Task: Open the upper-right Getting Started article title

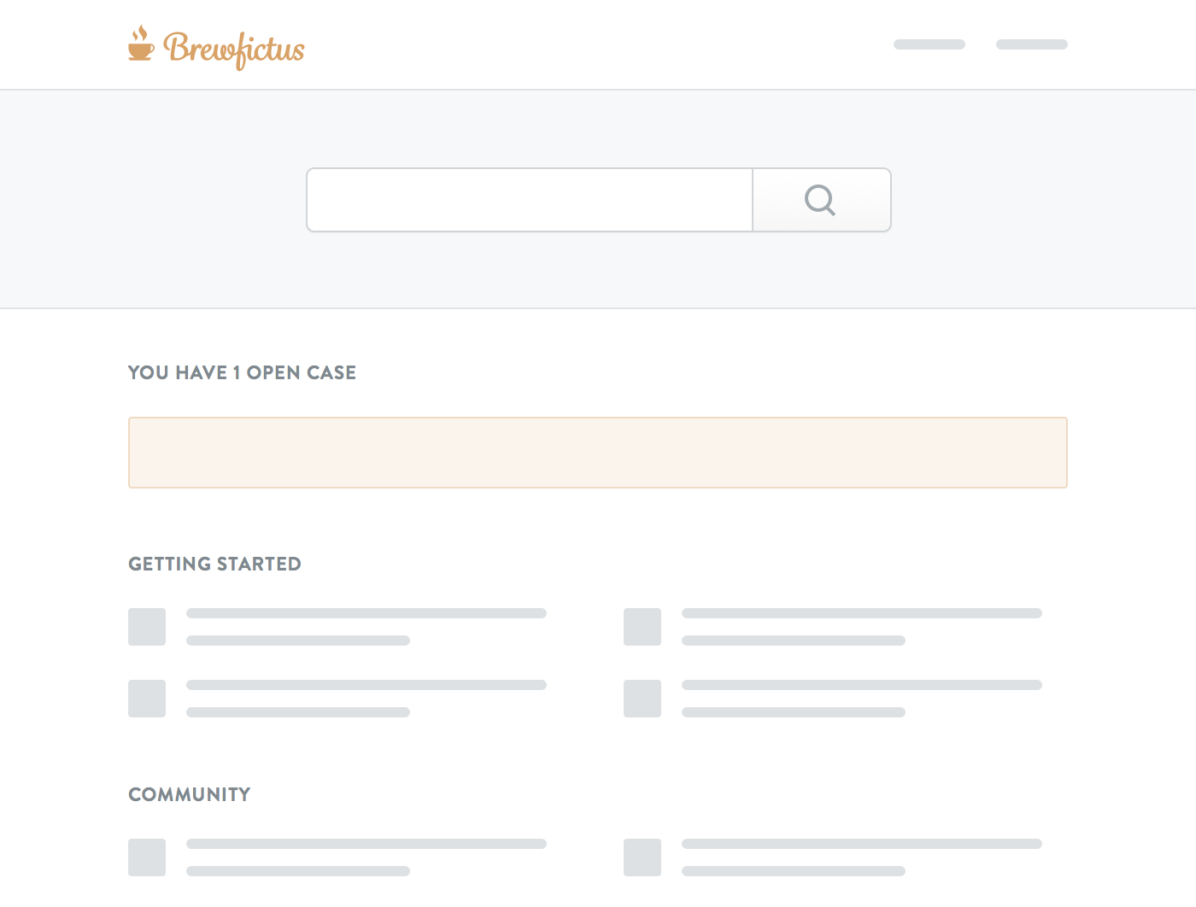Action: pos(862,613)
